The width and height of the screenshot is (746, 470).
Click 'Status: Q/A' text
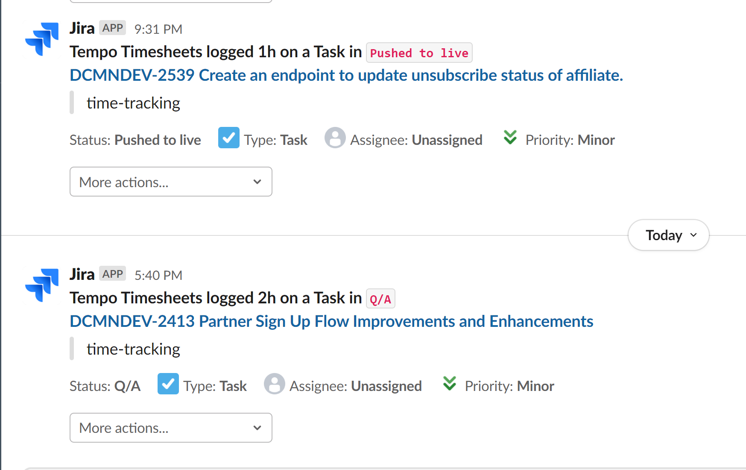pos(105,386)
